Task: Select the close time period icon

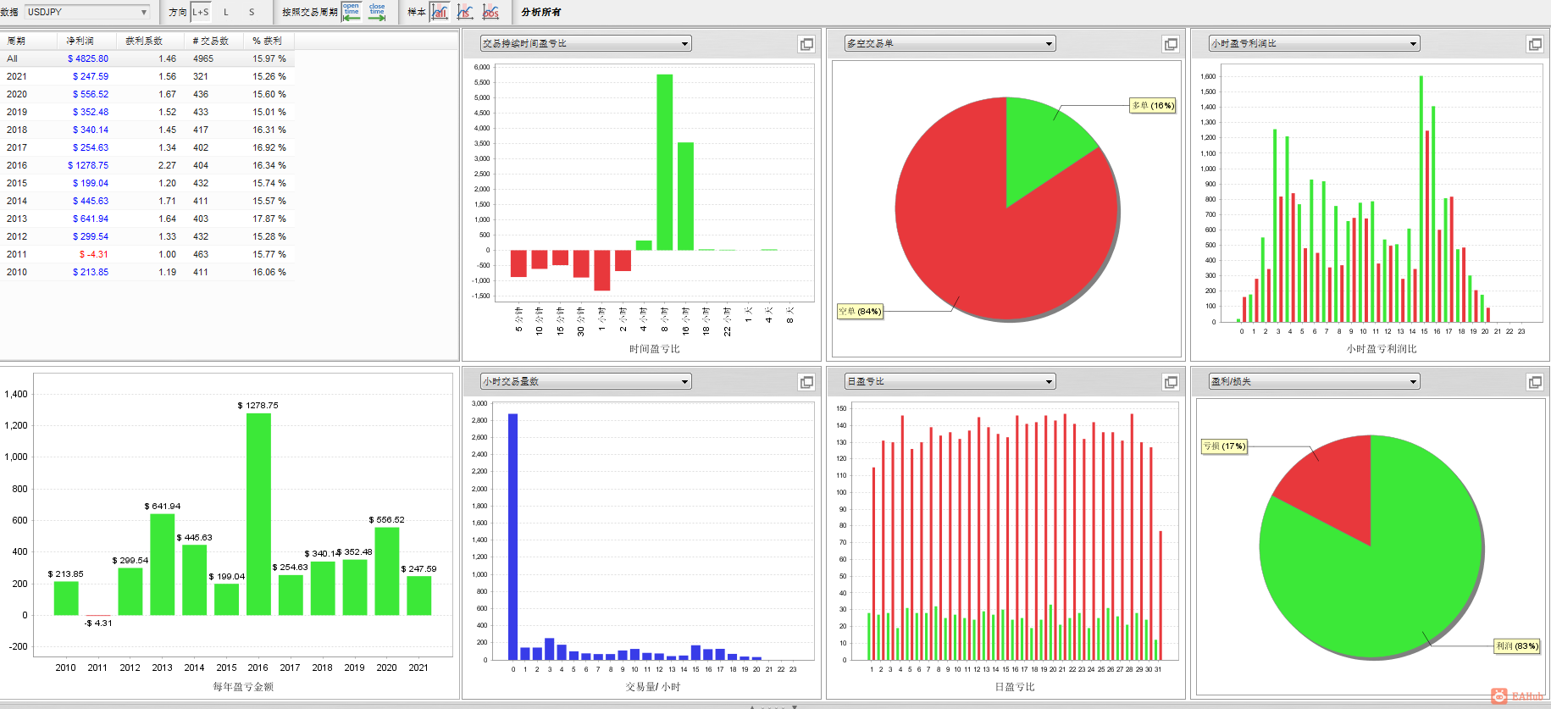Action: [x=377, y=12]
